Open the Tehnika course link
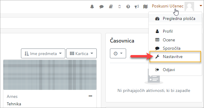 pos(14,104)
